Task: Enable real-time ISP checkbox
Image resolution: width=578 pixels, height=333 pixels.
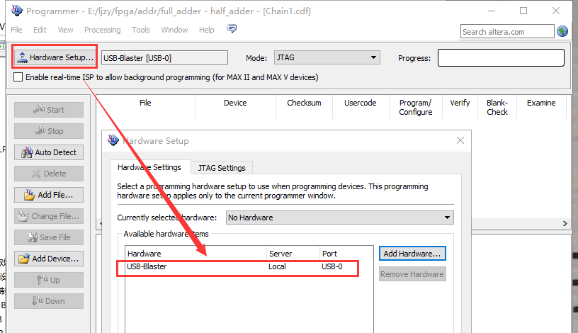Action: coord(18,77)
